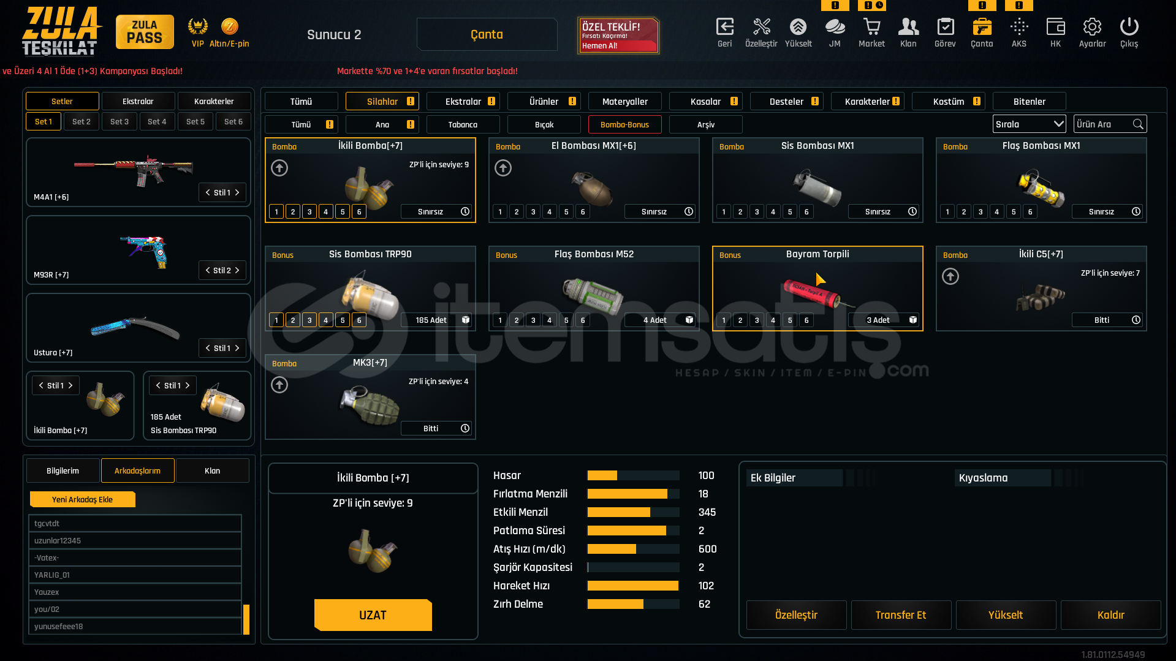Image resolution: width=1176 pixels, height=661 pixels.
Task: Click the Hasar stat bar
Action: pyautogui.click(x=633, y=475)
